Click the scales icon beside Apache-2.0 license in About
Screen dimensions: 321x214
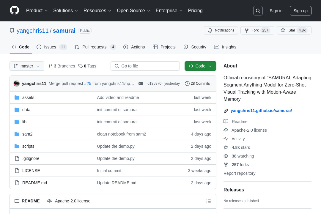(226, 130)
